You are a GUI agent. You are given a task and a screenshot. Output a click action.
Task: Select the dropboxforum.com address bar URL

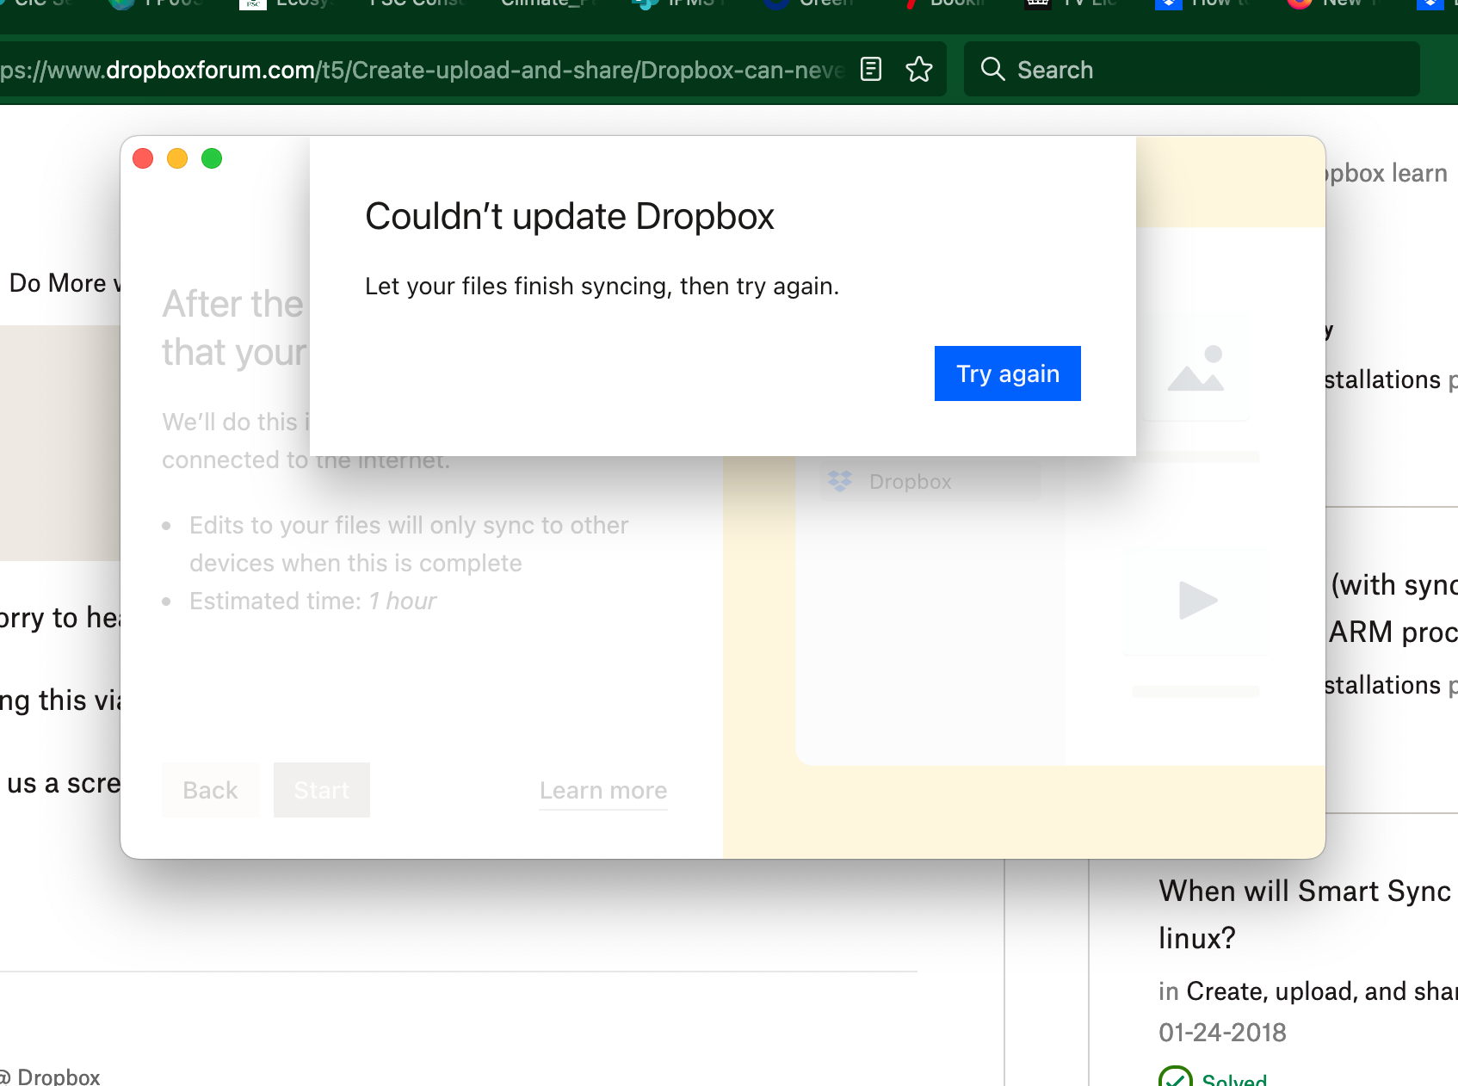pos(422,70)
